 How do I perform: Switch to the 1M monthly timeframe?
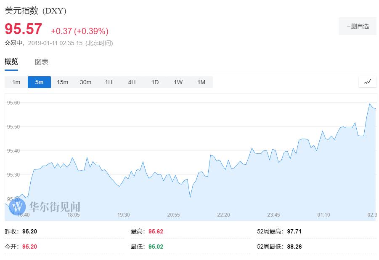pyautogui.click(x=201, y=82)
